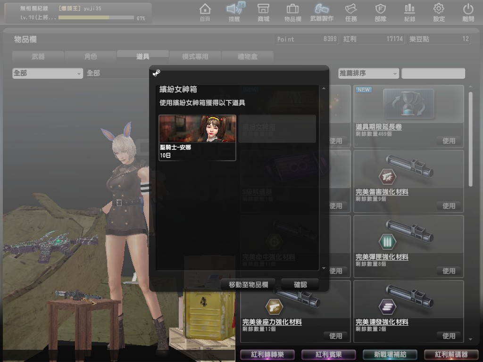Use the 完美連發強化材料 item
Screen dimensions: 483x362
449,336
